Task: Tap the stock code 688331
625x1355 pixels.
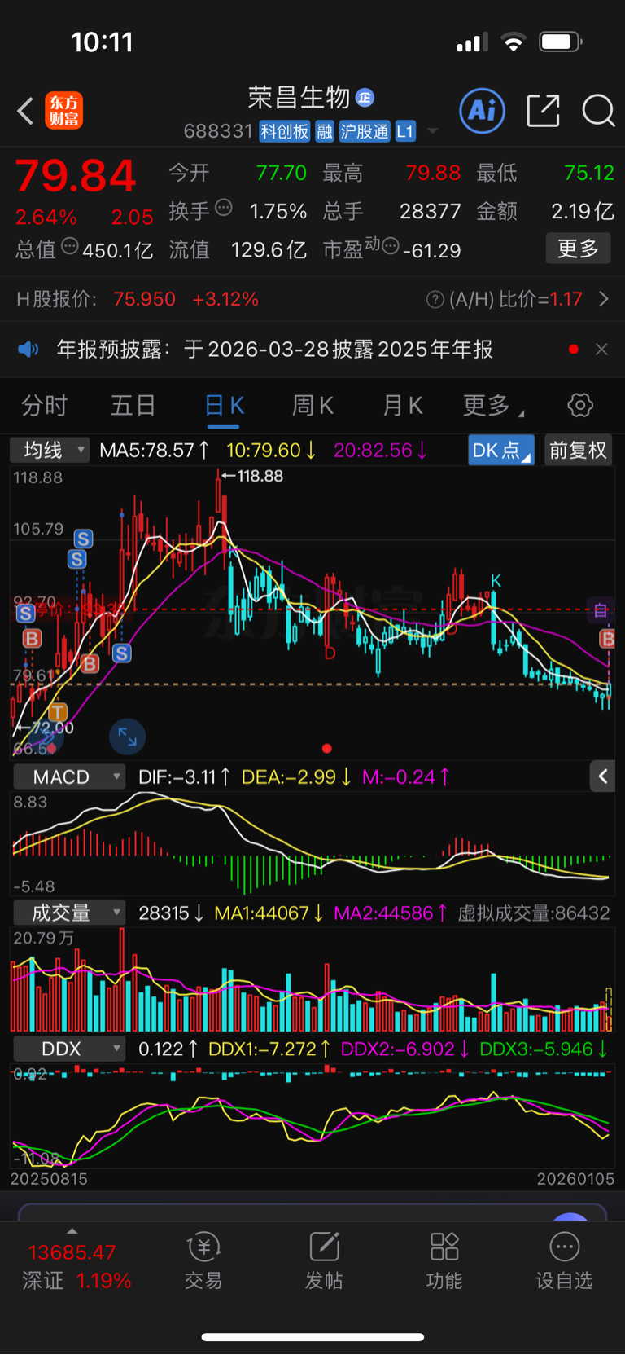Action: click(218, 131)
